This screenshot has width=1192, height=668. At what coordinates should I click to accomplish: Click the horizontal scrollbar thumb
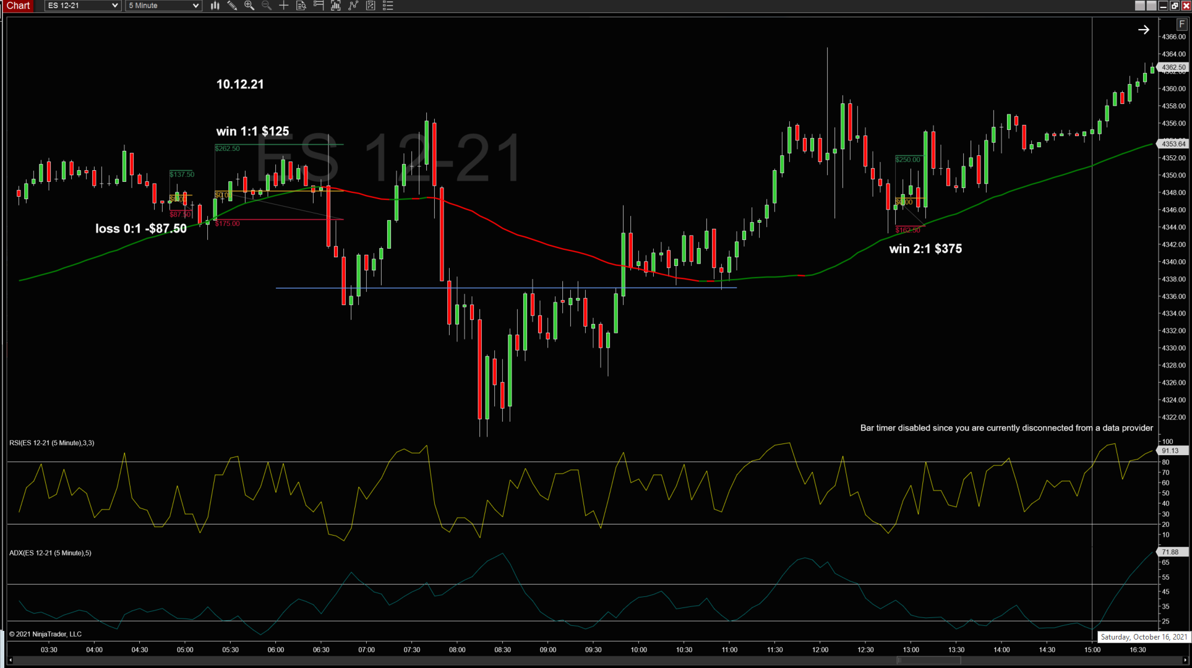tap(928, 660)
